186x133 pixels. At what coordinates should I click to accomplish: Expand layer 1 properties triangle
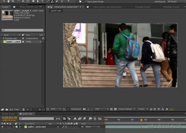tap(14, 127)
